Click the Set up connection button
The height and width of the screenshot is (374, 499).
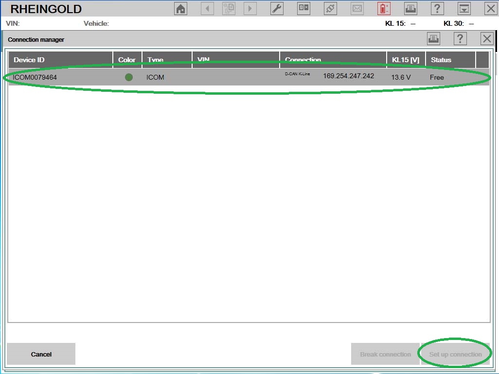point(455,354)
